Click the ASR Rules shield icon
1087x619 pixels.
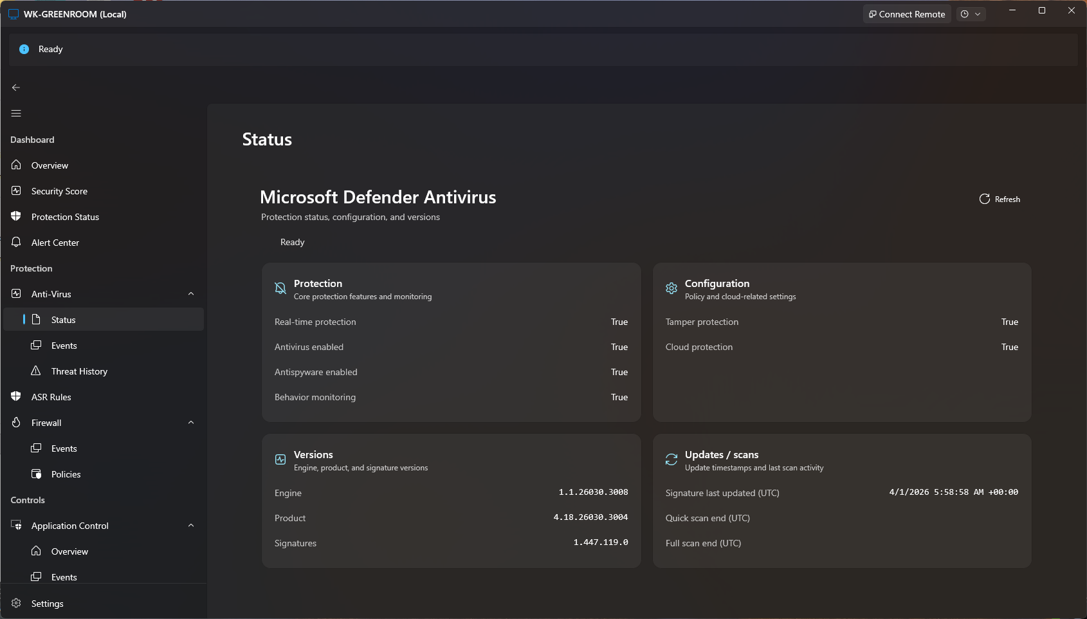tap(16, 396)
